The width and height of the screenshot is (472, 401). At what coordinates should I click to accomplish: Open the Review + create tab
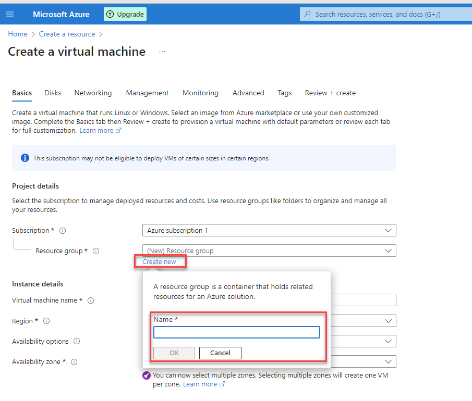coord(330,93)
